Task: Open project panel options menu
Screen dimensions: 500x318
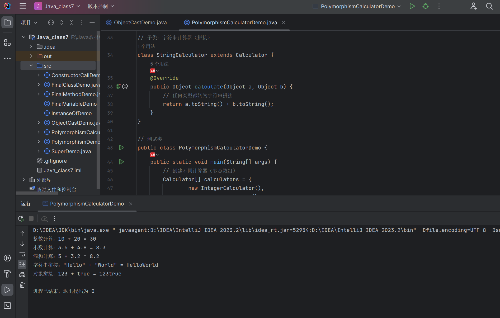Action: (82, 22)
